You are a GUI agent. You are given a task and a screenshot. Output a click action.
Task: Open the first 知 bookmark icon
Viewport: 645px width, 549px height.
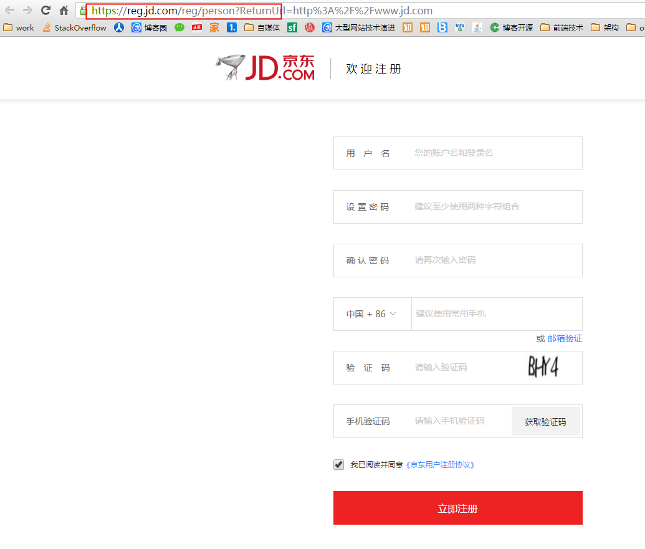[407, 27]
